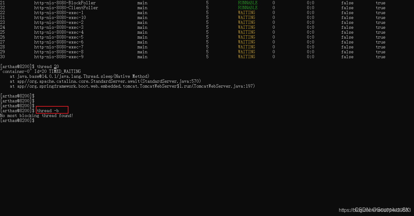The image size is (414, 216).
Task: Click the CSDN blog watermark URL
Action: (374, 210)
